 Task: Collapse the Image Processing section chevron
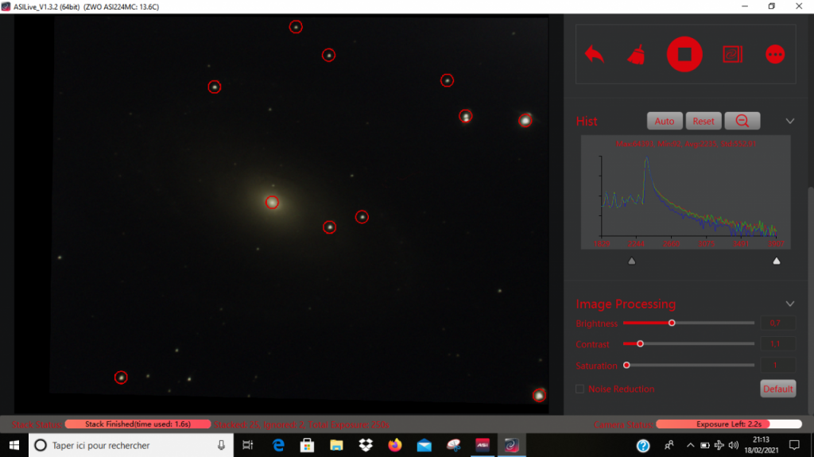(x=789, y=304)
